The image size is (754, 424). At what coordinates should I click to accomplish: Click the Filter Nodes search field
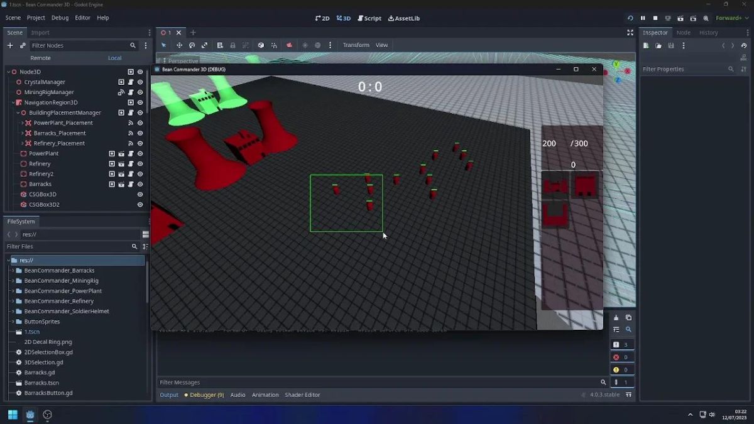[84, 45]
